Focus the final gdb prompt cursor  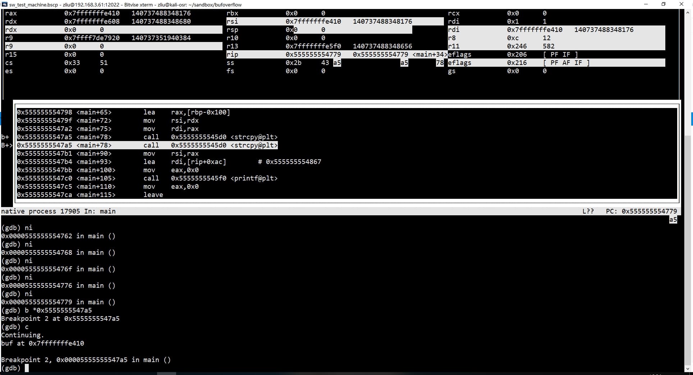point(27,368)
